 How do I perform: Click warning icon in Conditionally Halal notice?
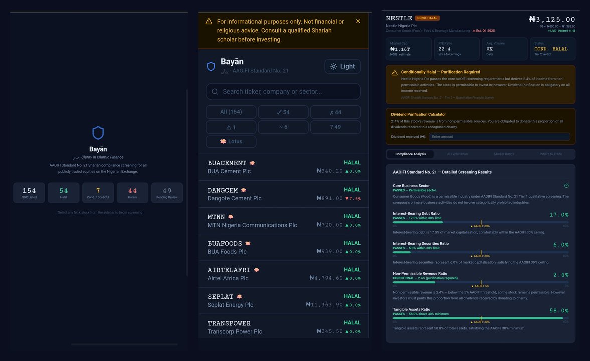(x=395, y=73)
